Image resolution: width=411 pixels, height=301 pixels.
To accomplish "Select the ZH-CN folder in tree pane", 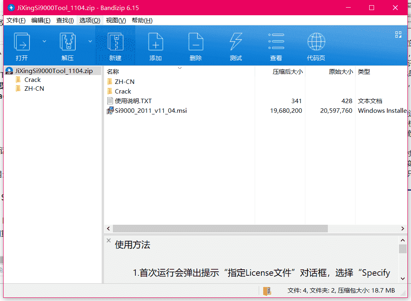I will click(34, 89).
